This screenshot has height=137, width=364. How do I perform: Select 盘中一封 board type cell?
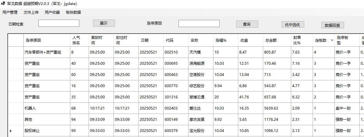347,108
